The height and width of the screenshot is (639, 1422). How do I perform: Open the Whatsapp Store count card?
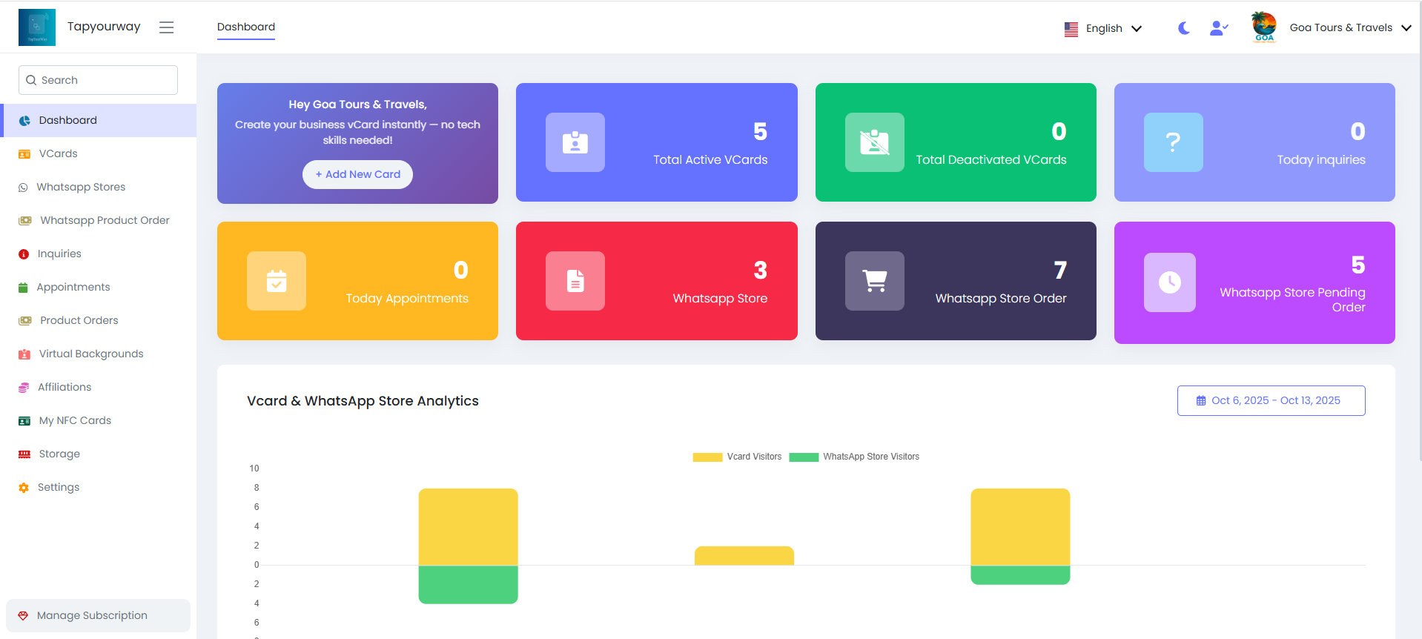(x=657, y=281)
